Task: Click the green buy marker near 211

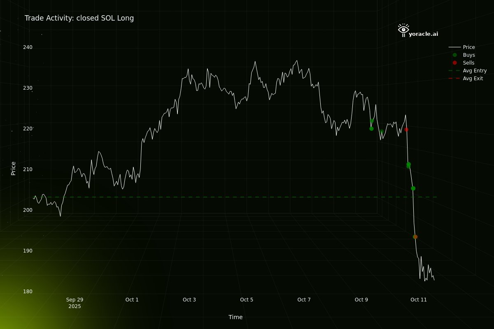Action: 408,164
